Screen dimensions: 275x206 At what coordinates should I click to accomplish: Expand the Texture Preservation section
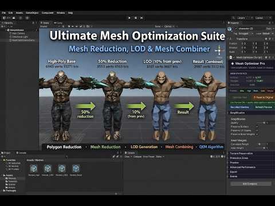[252, 153]
